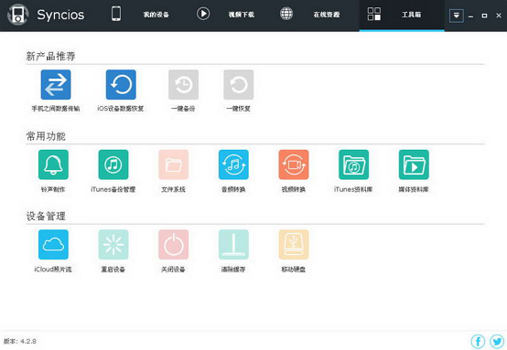Click the 一键恢复 one-click restore icon
507x350 pixels.
coord(239,85)
